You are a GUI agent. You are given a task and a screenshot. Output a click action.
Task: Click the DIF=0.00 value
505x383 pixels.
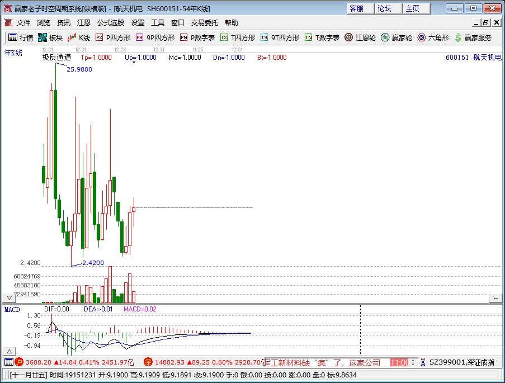pos(56,309)
